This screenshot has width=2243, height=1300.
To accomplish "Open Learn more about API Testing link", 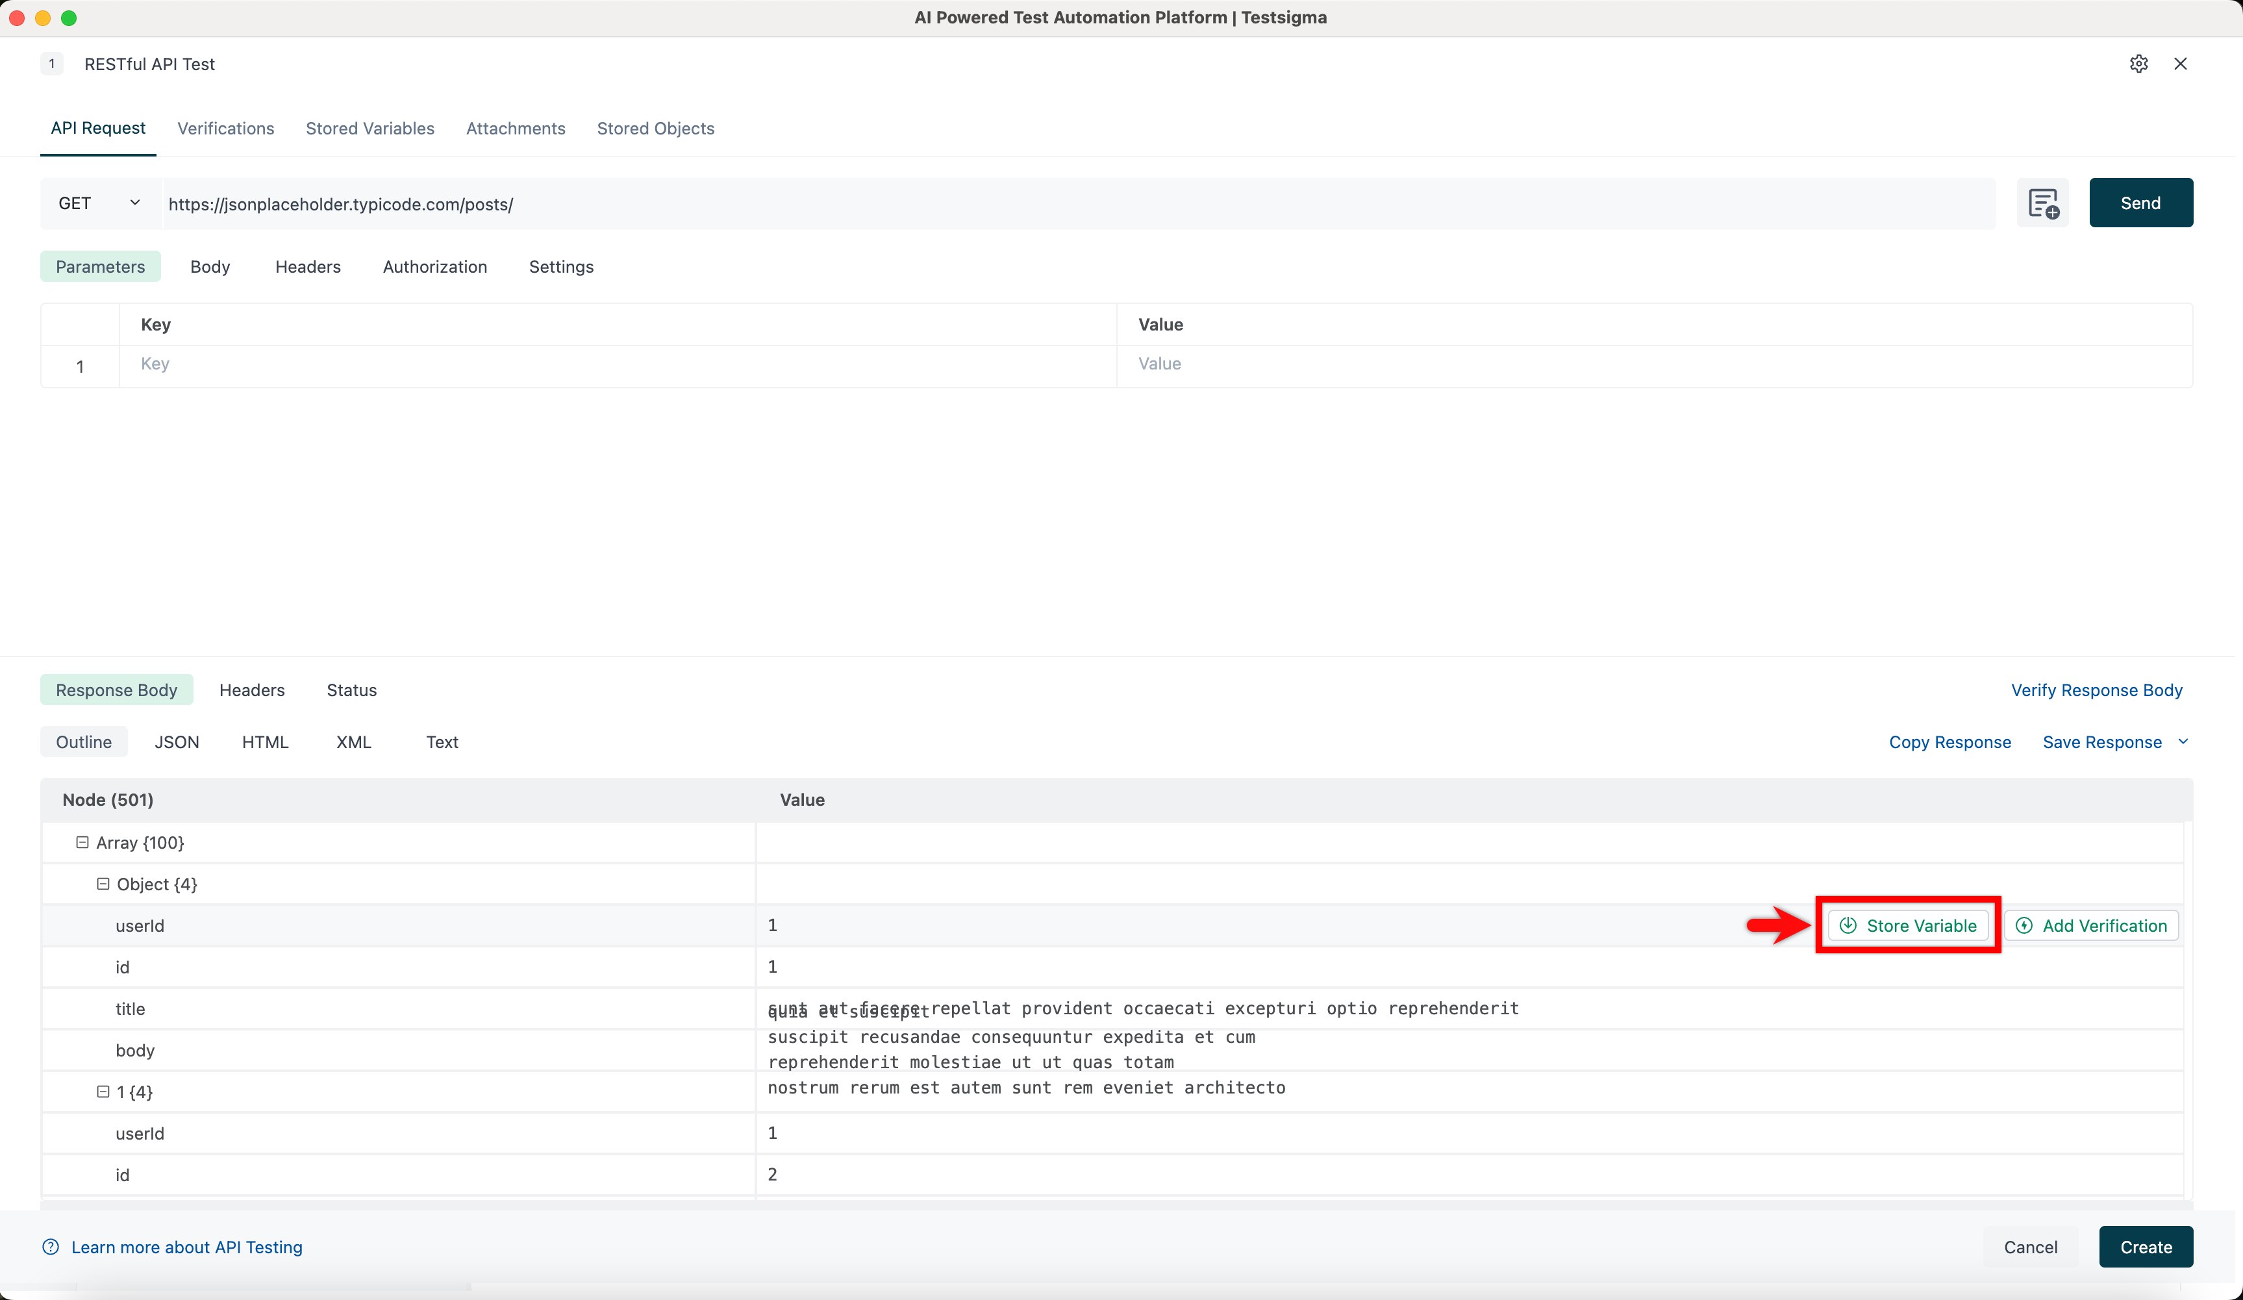I will point(187,1247).
